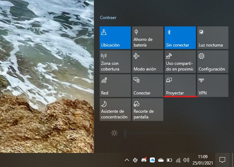
Task: Toggle Asistente de concentración tile
Action: coord(115,110)
